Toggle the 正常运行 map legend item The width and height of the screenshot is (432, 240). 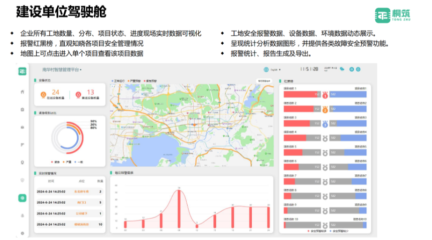tap(120, 80)
